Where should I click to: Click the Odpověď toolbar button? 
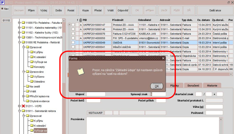[123, 11]
